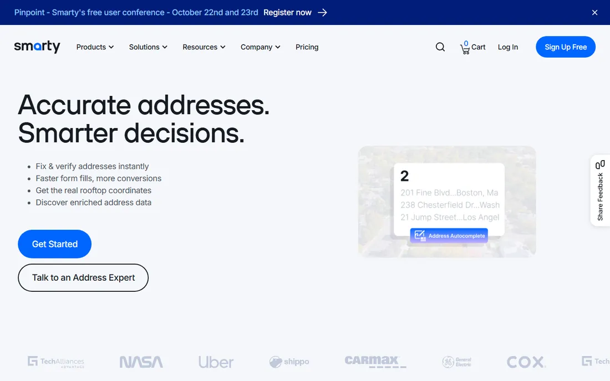Click the Smarty logo
The width and height of the screenshot is (610, 381).
click(37, 47)
